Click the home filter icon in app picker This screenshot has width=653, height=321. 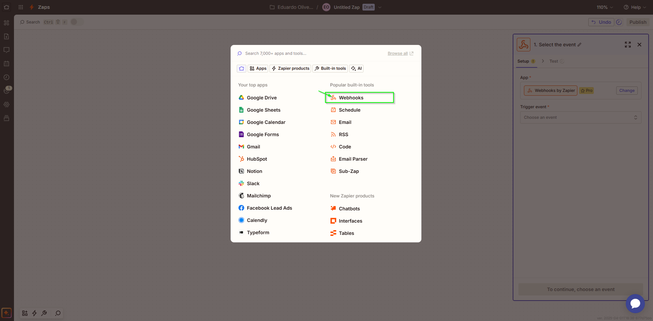coord(242,68)
